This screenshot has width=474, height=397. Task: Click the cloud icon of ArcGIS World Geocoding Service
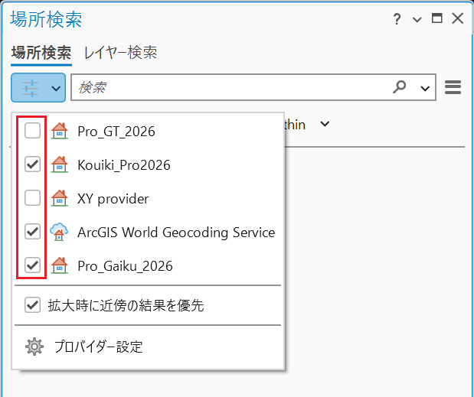[59, 232]
